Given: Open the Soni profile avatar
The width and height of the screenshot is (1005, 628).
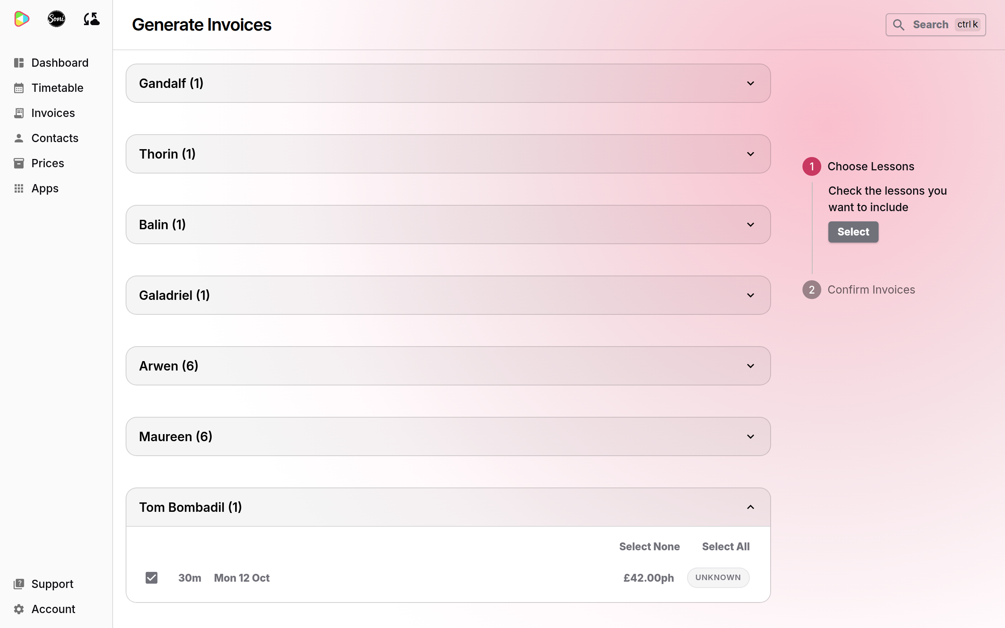Looking at the screenshot, I should [x=56, y=19].
